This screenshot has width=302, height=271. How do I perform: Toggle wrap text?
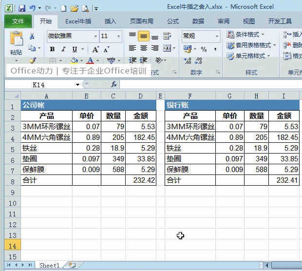(167, 36)
